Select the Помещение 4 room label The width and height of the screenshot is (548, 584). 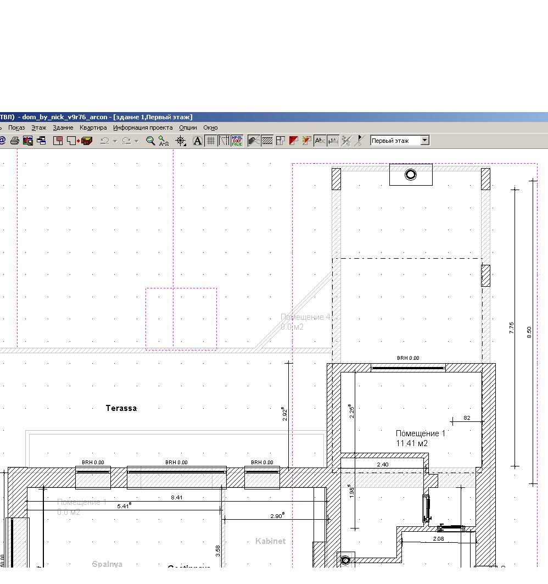[x=305, y=322]
